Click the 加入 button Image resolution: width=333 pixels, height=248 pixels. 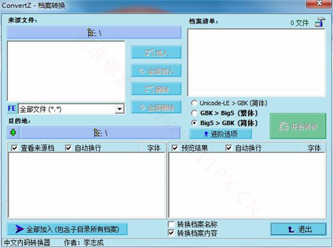(157, 53)
